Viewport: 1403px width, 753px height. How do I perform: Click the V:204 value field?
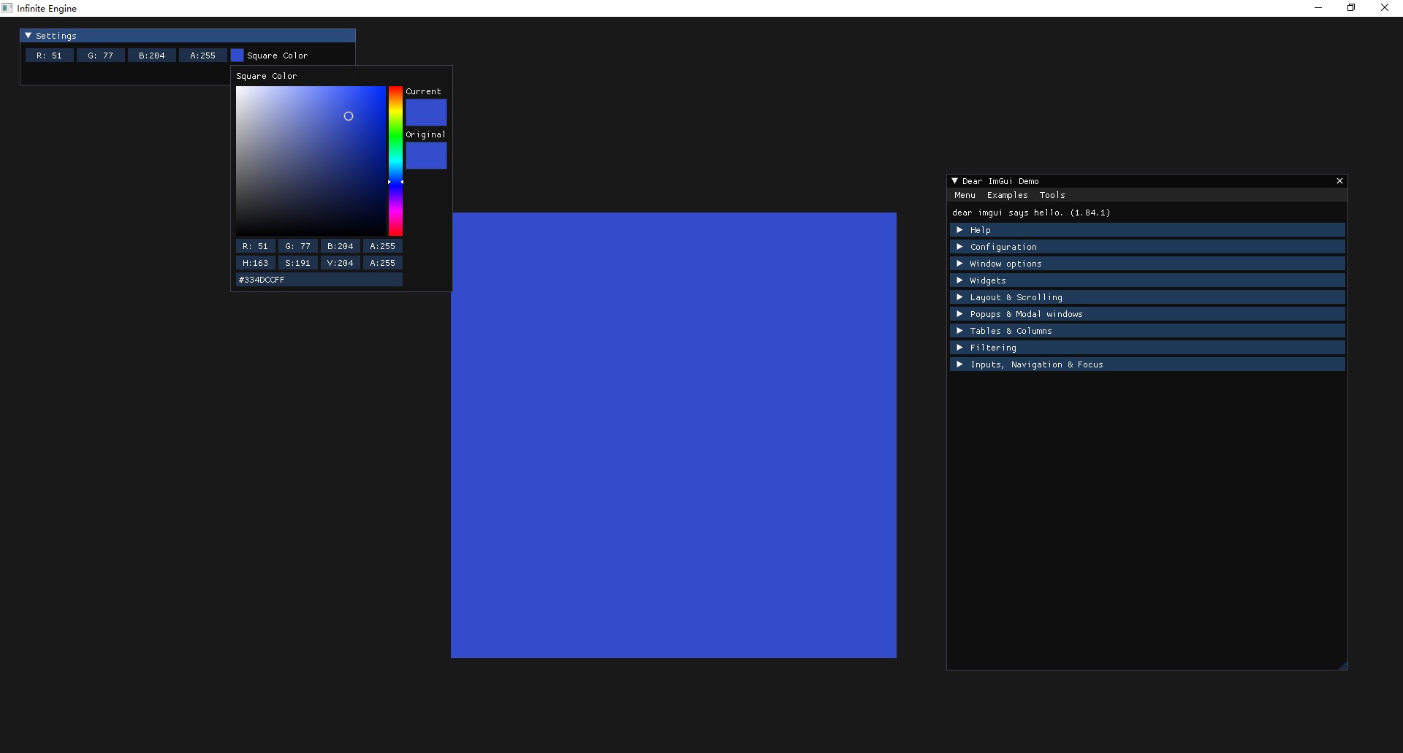(341, 263)
